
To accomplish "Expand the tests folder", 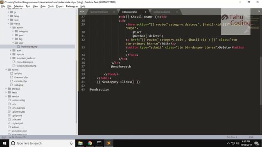I will click(6, 92).
